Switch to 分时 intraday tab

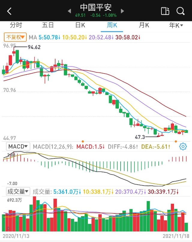(16, 25)
